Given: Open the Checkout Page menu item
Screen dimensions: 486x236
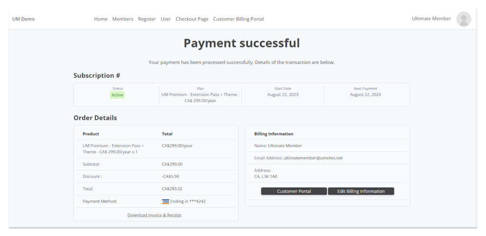Looking at the screenshot, I should pyautogui.click(x=192, y=19).
